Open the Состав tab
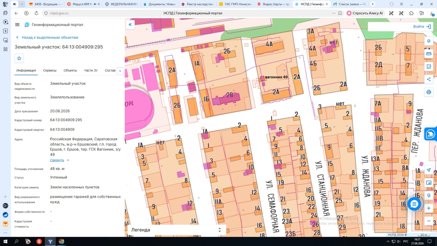This screenshot has width=437, height=246. (x=110, y=70)
